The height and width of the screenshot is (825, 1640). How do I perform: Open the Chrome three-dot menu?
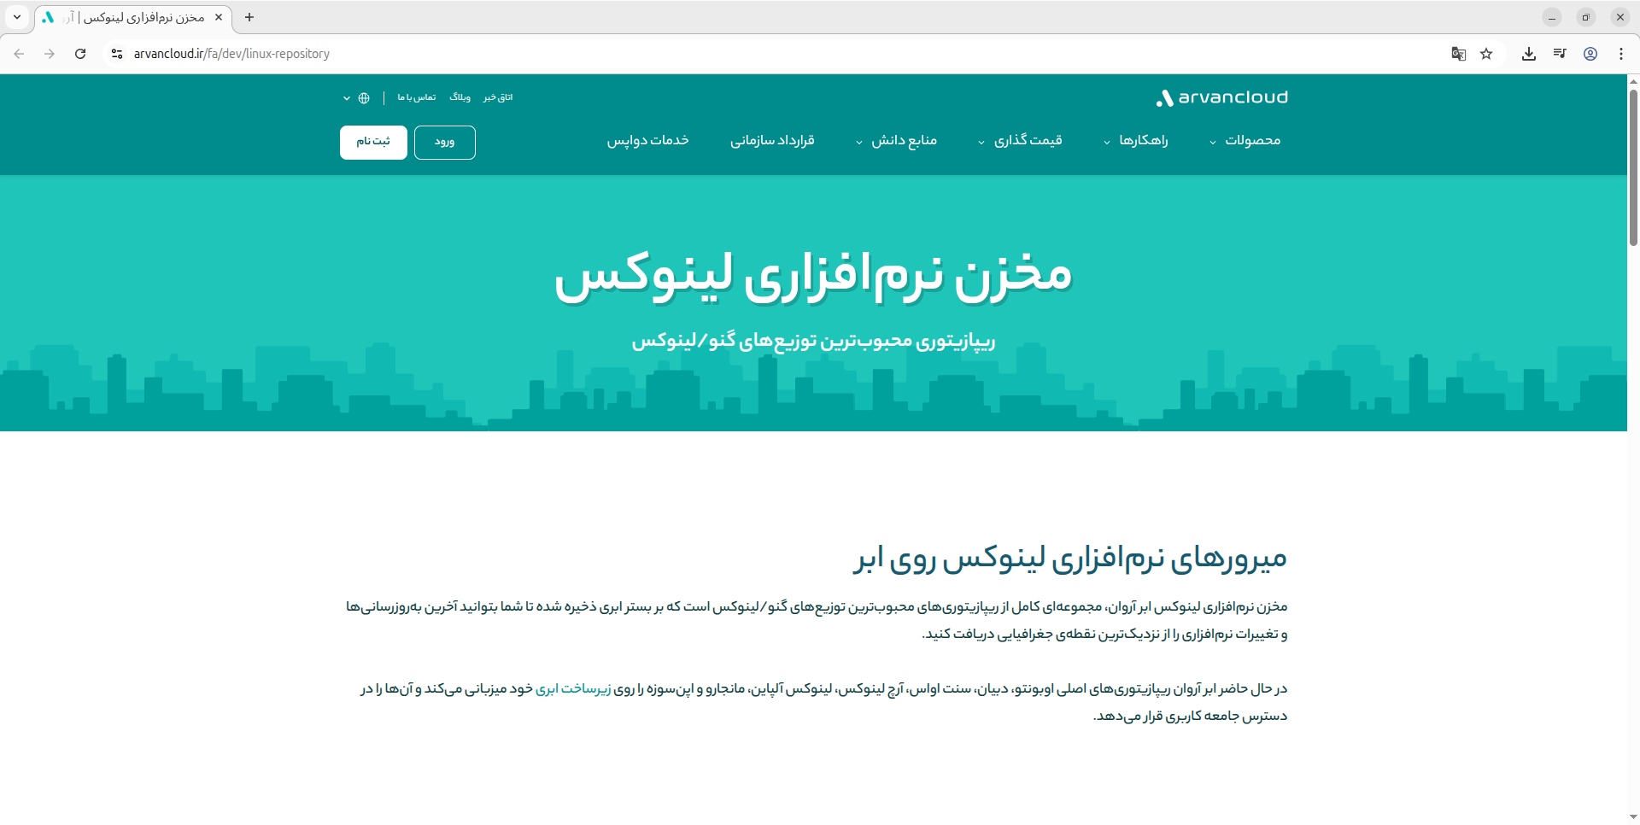[x=1621, y=53]
